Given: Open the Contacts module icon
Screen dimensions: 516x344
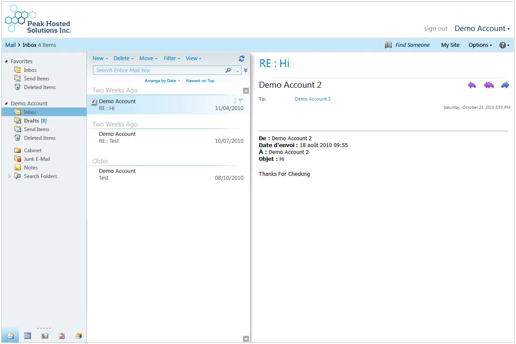Looking at the screenshot, I should point(45,336).
